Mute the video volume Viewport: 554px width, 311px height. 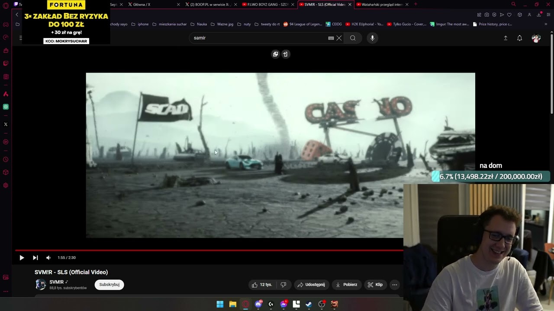tap(48, 258)
